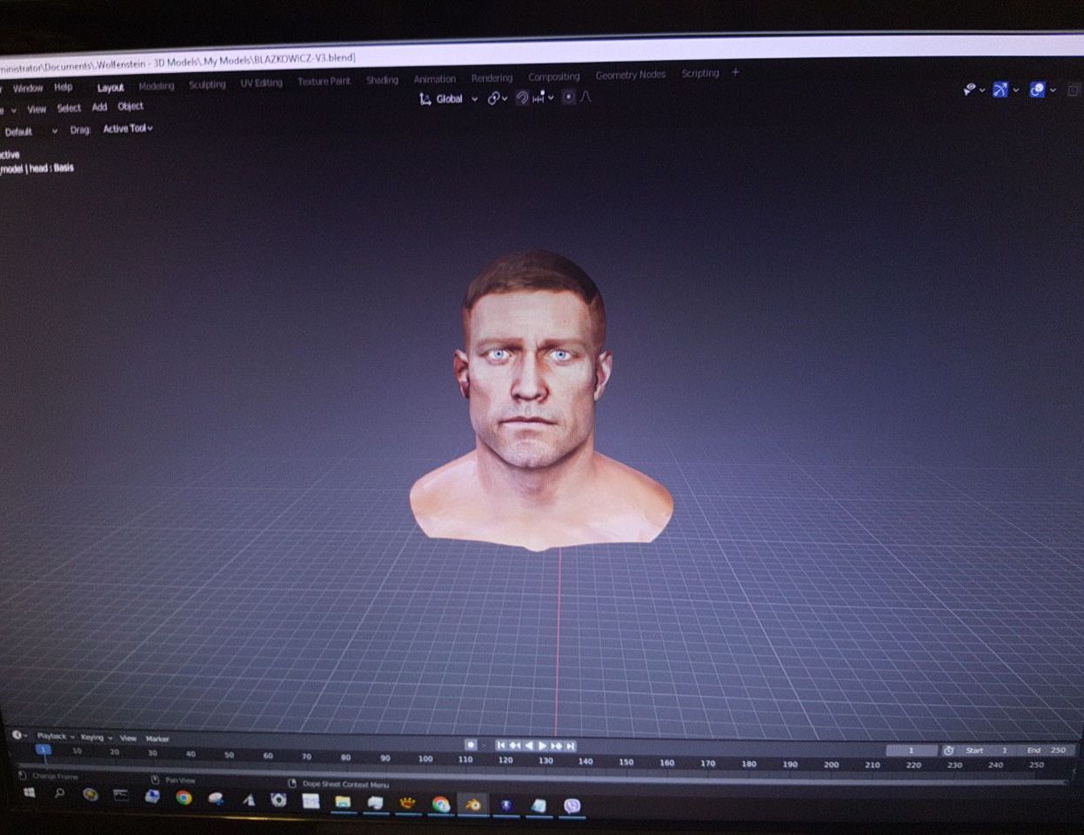Open Windows taskbar search
Screen dimensions: 1084x835
pyautogui.click(x=59, y=793)
